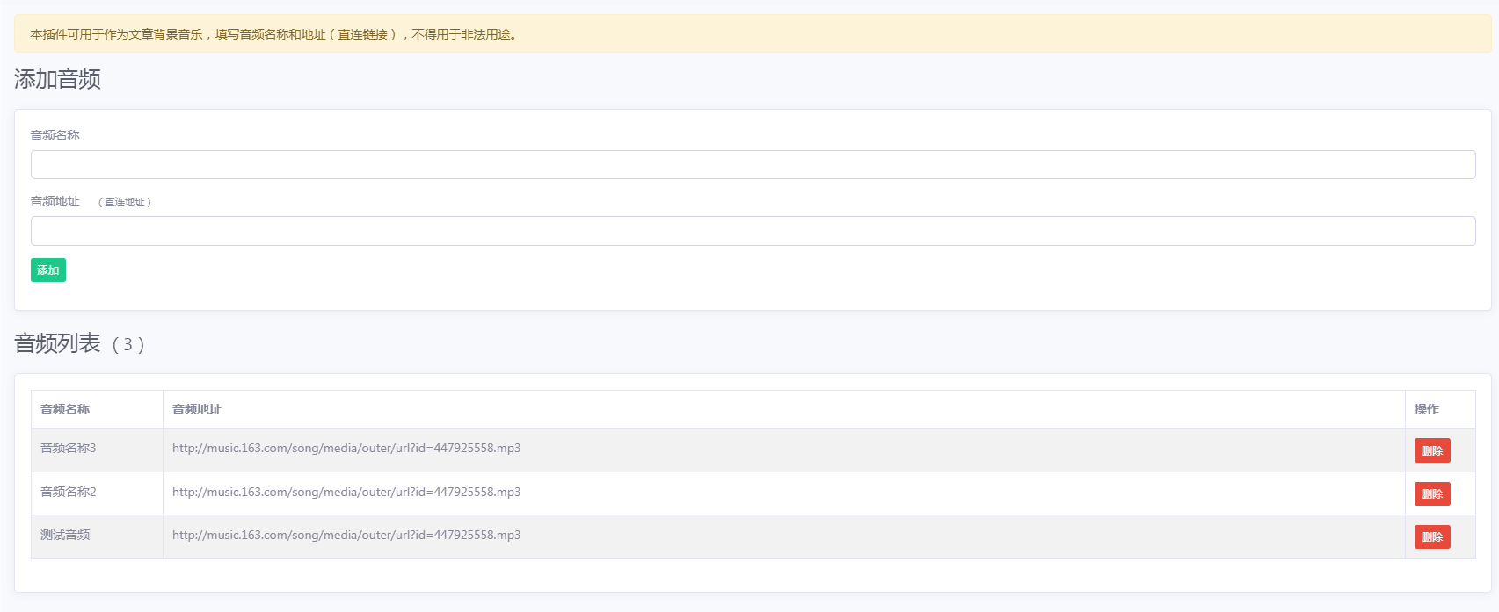Click the URL in the 音频名称2 row
Screen dimensions: 1499x612
pos(346,492)
